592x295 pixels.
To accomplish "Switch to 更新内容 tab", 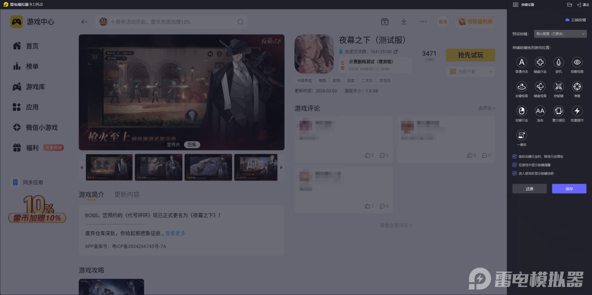I will [x=127, y=194].
